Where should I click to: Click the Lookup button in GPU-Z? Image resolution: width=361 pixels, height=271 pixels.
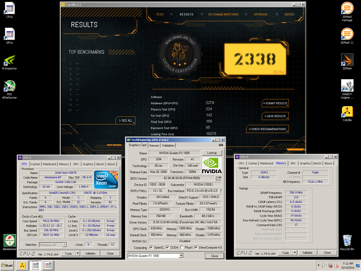click(x=212, y=153)
